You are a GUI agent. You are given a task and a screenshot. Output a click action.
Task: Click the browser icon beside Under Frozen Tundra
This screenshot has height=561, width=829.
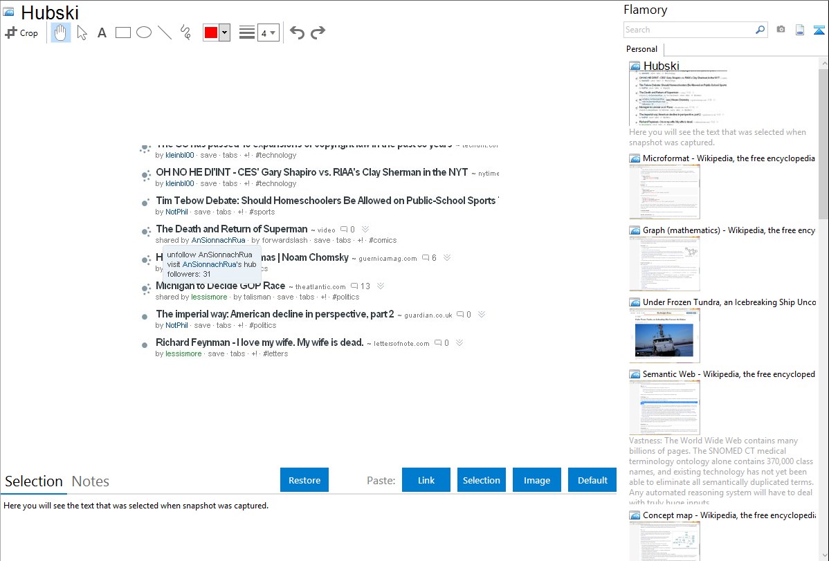[x=635, y=302]
